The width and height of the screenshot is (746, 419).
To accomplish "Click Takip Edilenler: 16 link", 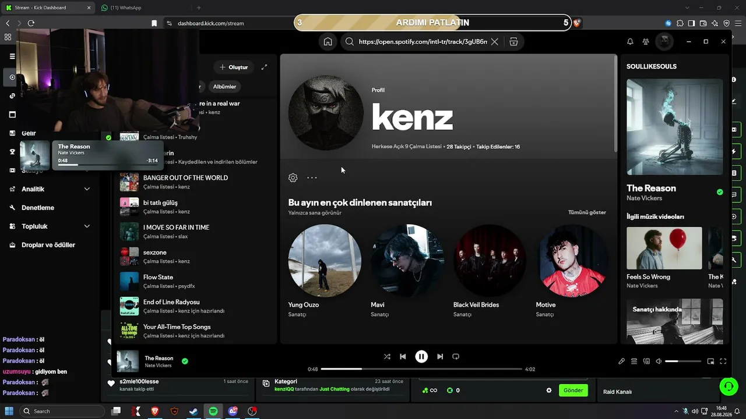I will coord(498,147).
